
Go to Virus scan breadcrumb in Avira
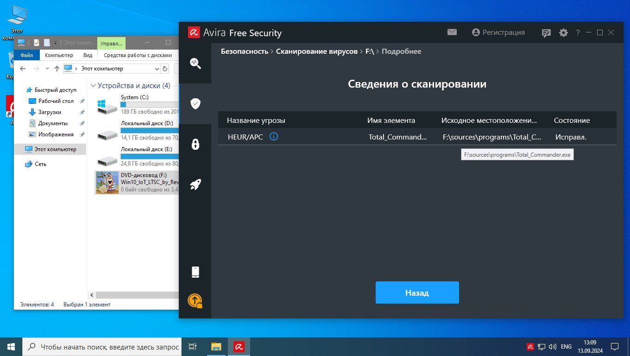317,51
